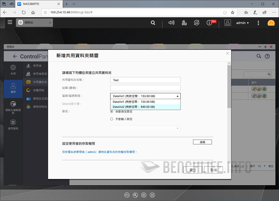
Task: Open event notifications icon with 10+ badge
Action: click(x=210, y=23)
